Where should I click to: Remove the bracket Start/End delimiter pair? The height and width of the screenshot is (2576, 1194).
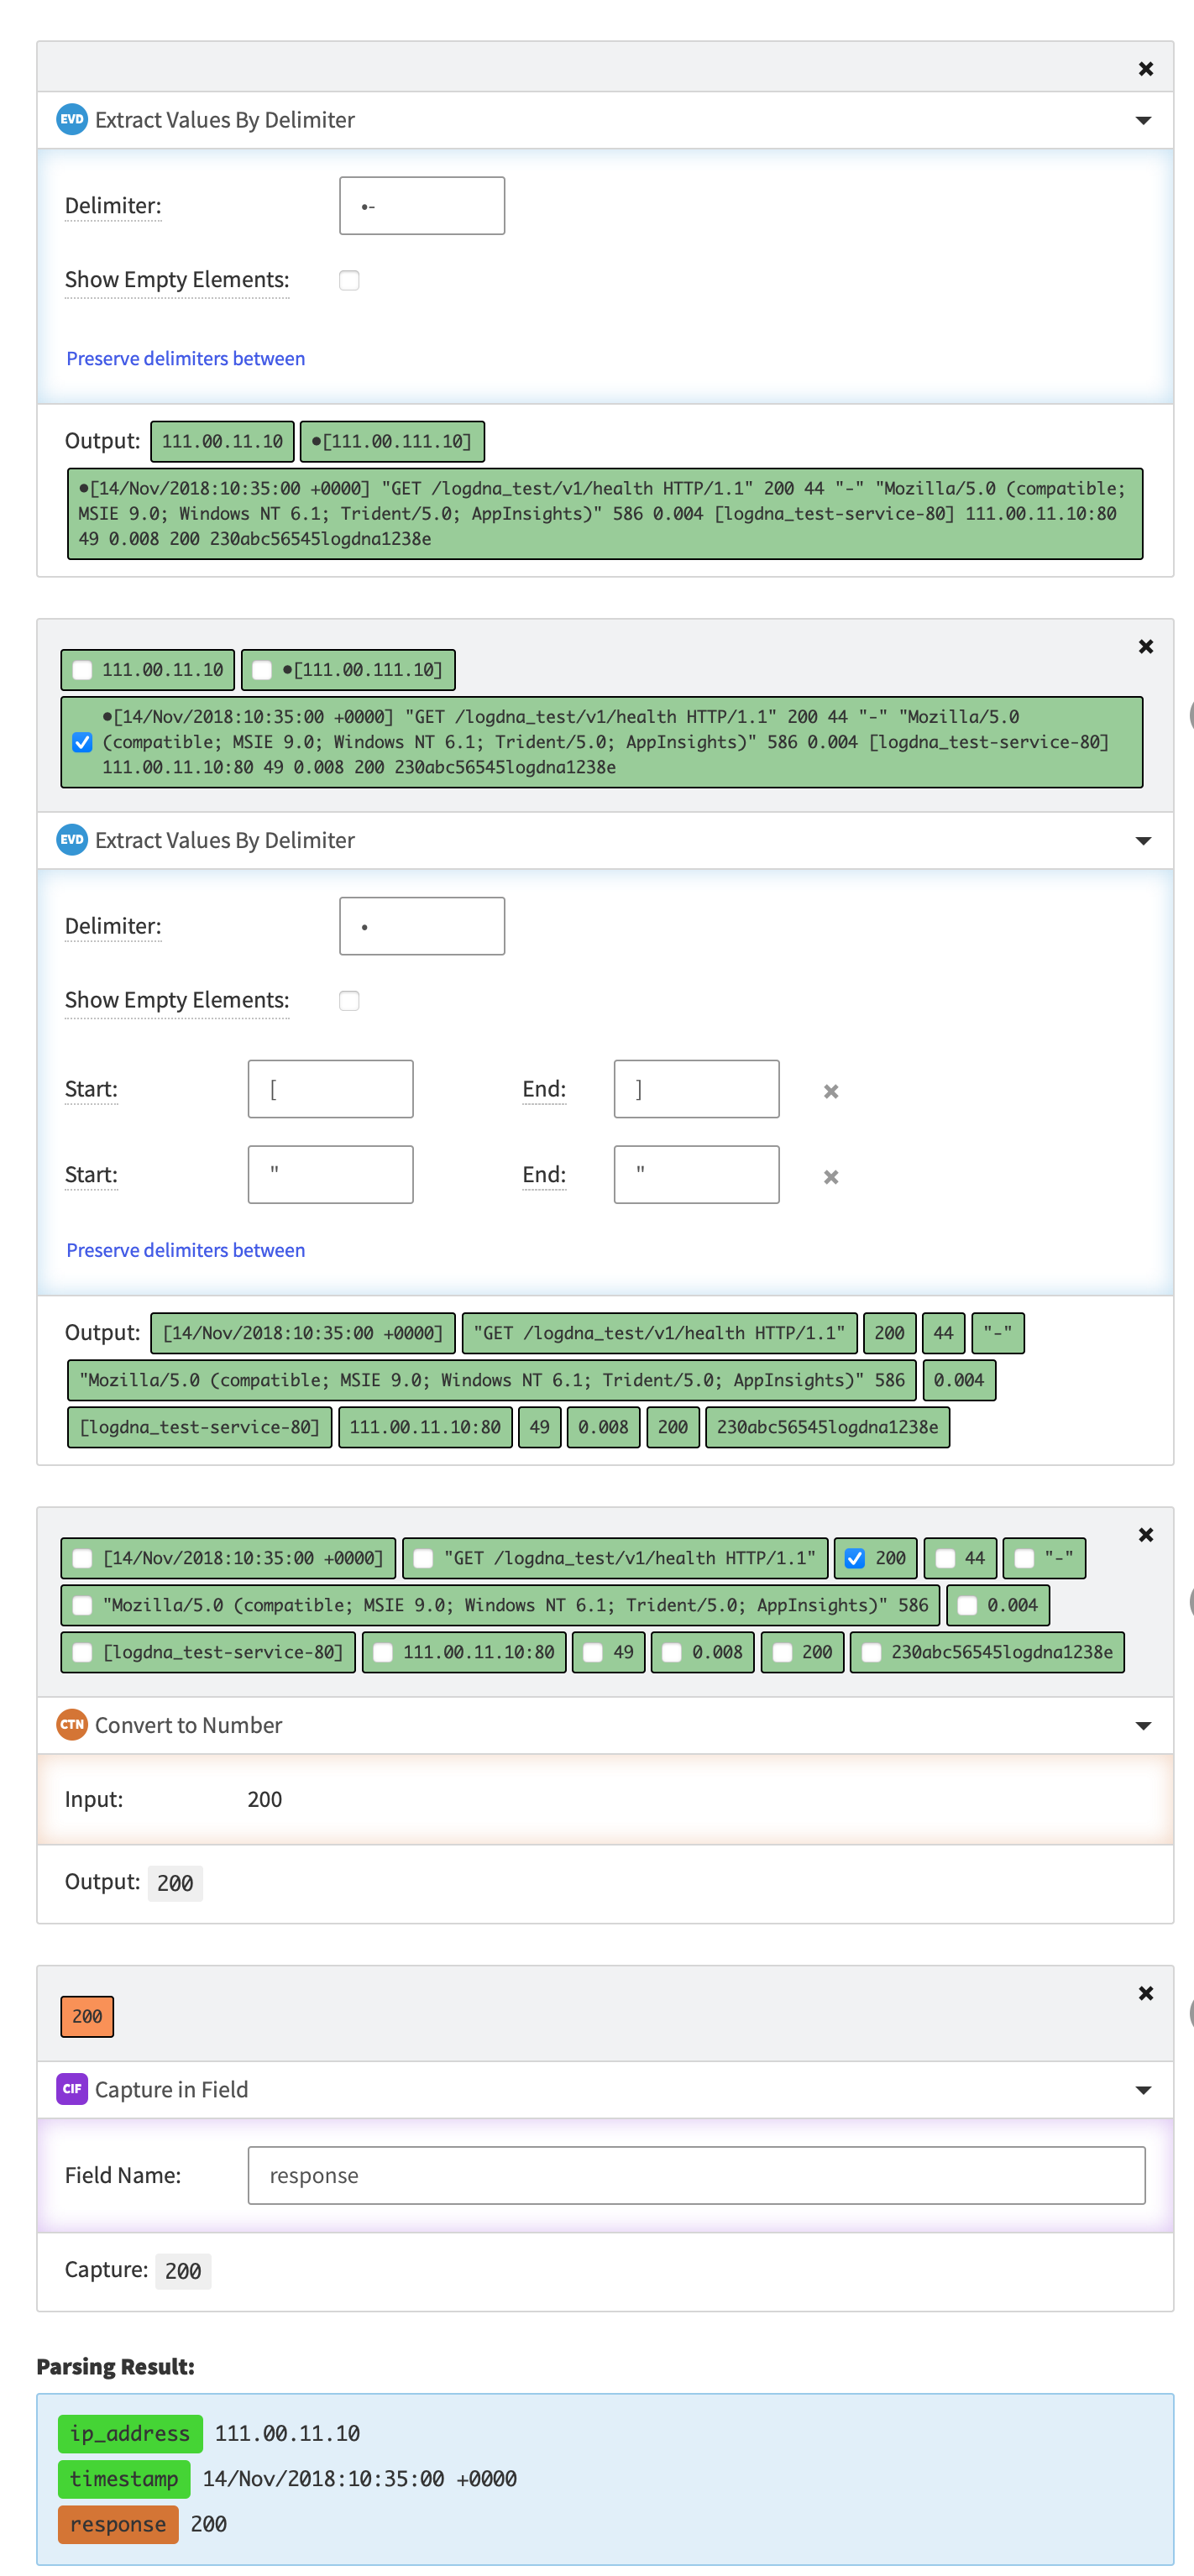click(831, 1091)
